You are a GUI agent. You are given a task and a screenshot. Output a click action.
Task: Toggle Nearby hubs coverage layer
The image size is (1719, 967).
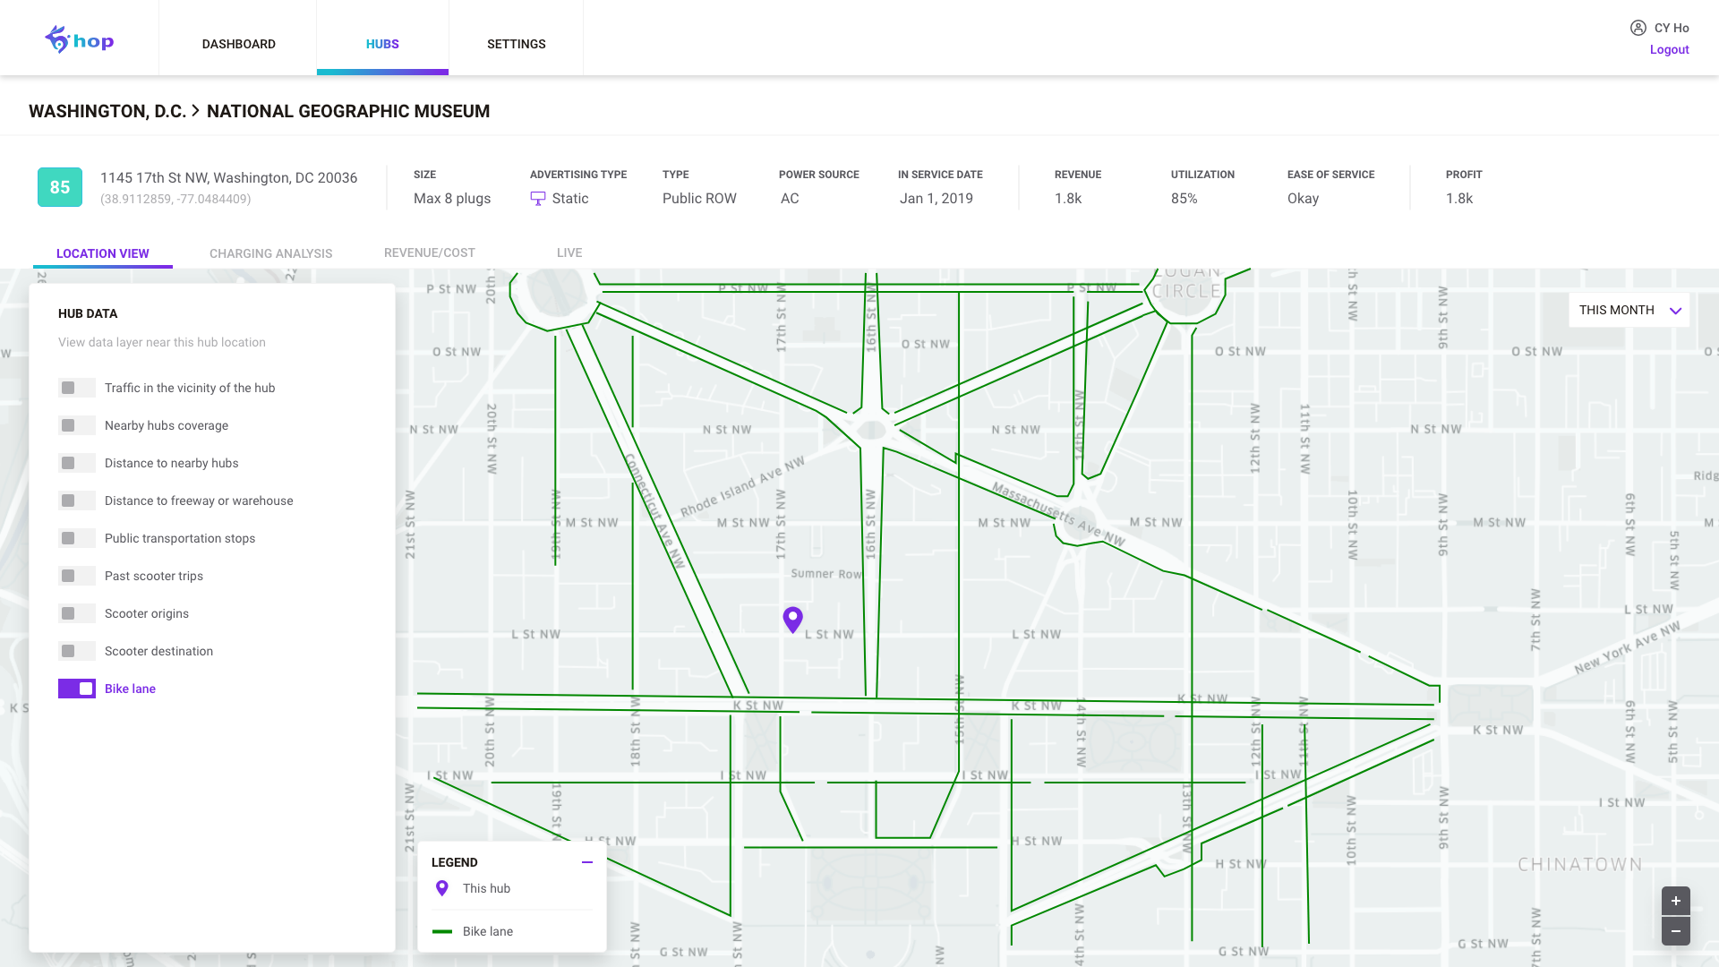(77, 425)
